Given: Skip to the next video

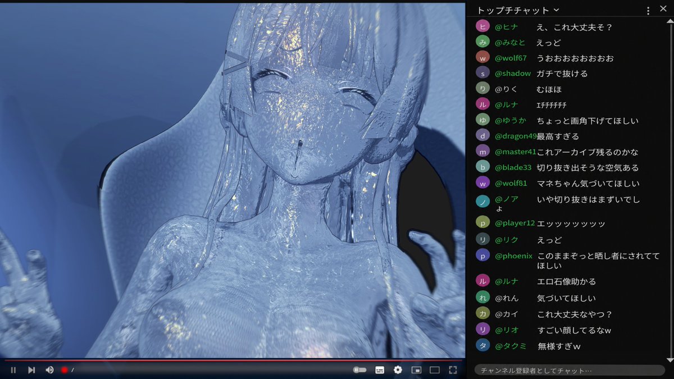Looking at the screenshot, I should point(31,370).
